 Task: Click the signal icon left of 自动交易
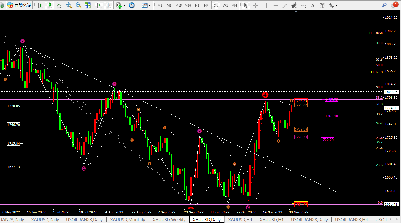pos(2,5)
